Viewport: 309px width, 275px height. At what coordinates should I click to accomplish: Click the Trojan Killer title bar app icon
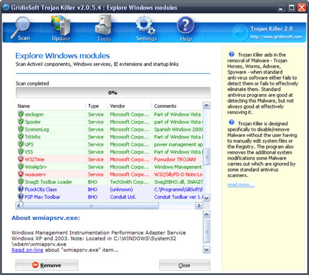tap(6, 7)
